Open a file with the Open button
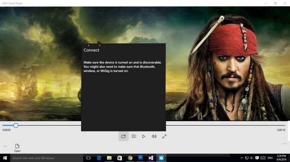Screen dimensions: 290x162 17,148
